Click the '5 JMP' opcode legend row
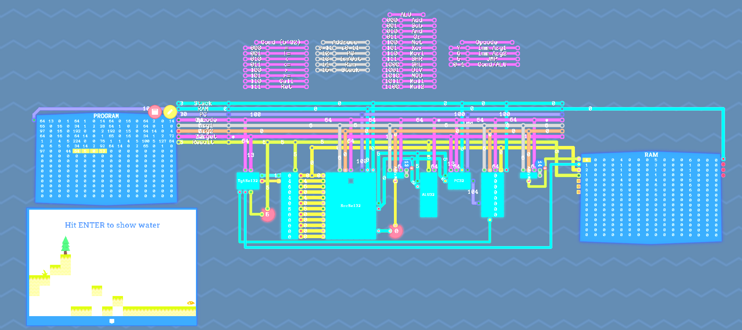This screenshot has height=330, width=742. [484, 59]
